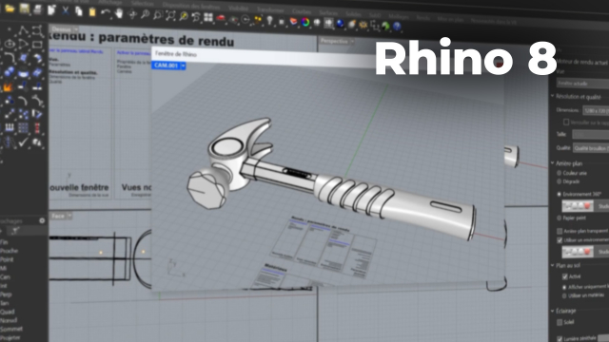Click the Paste clipboard icon
This screenshot has width=609, height=342.
tap(92, 12)
